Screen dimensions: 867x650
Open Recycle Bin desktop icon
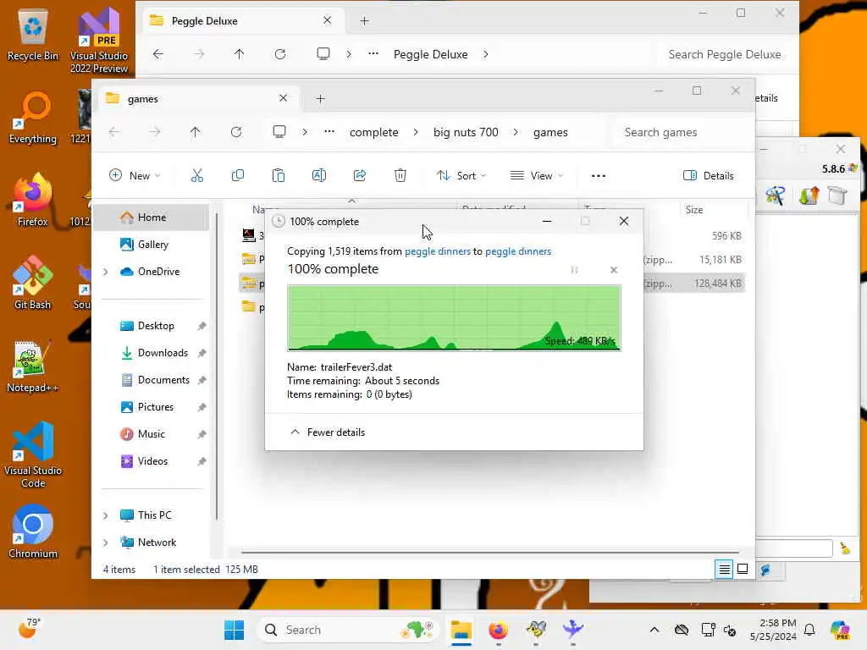coord(33,34)
